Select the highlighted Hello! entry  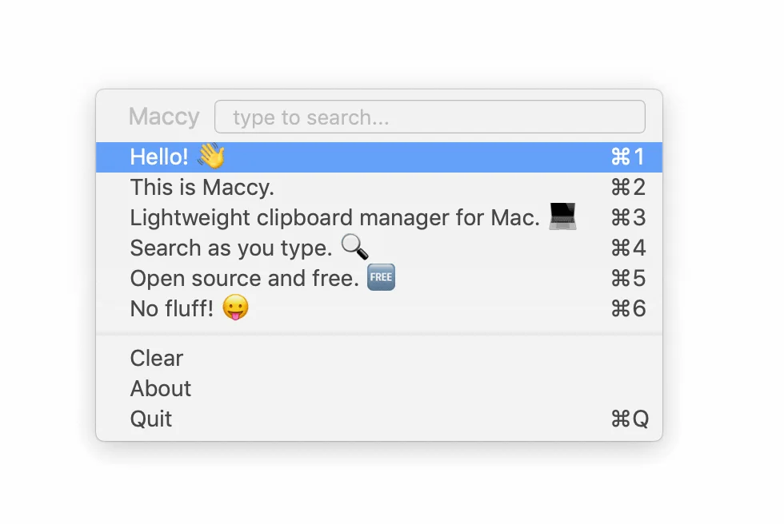(320, 157)
